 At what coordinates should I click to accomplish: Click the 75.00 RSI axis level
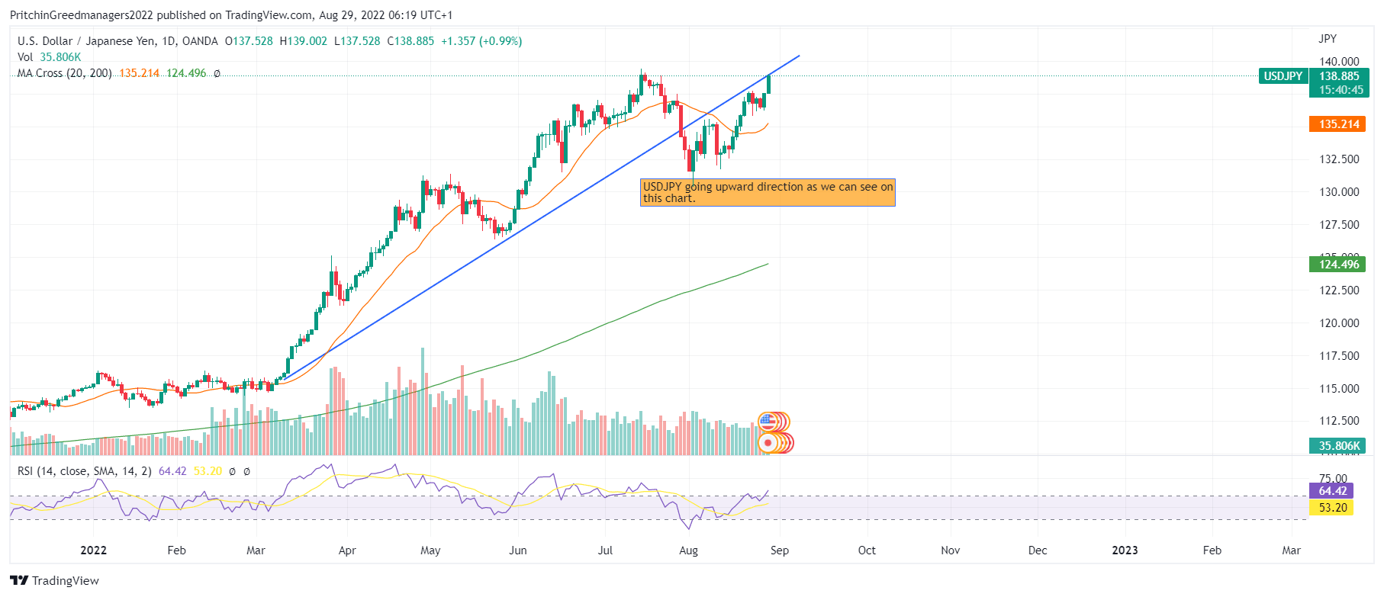click(1334, 479)
